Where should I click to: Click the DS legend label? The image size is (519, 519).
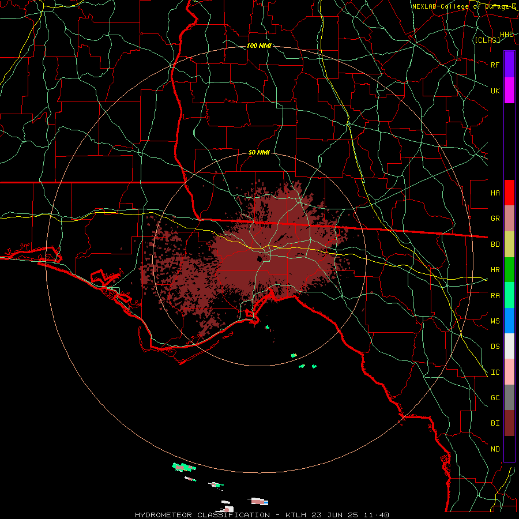point(495,347)
